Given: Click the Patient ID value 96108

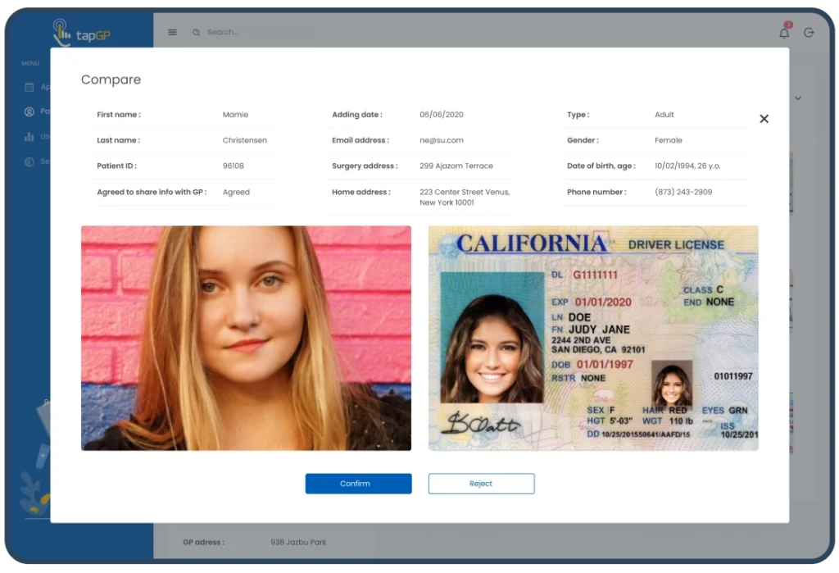Looking at the screenshot, I should [234, 166].
